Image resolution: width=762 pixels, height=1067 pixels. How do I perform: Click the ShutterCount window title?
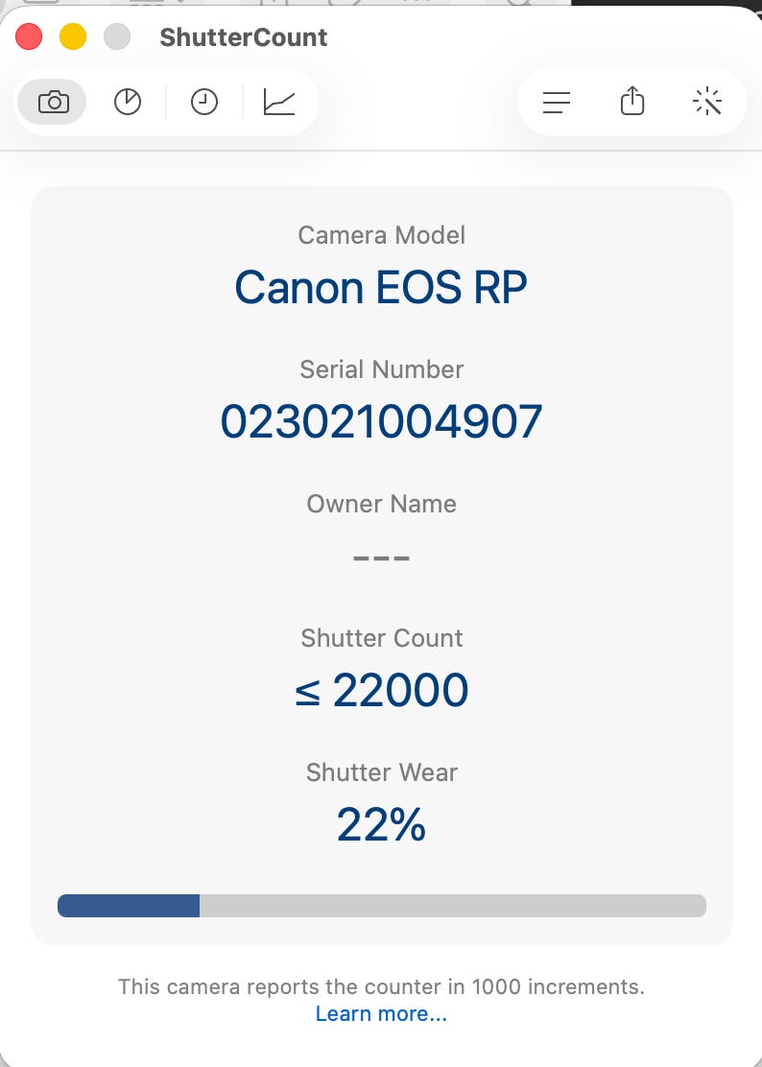coord(244,37)
